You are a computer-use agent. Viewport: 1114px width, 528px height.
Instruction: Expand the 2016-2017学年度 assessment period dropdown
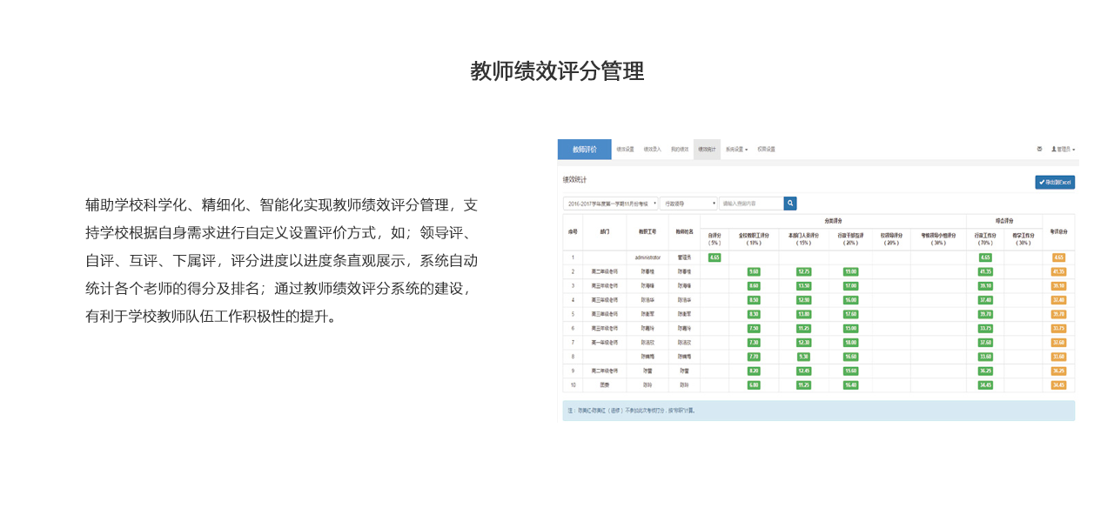[611, 204]
